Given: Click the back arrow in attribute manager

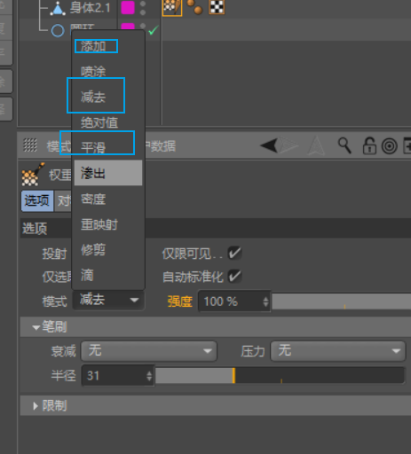Looking at the screenshot, I should pos(269,145).
